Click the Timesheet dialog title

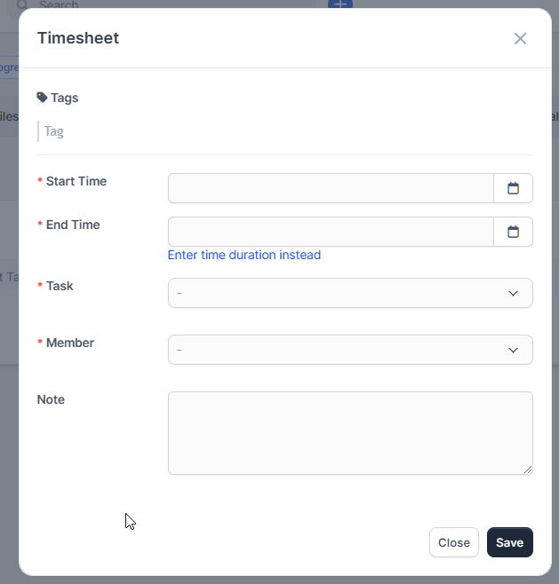pos(77,37)
